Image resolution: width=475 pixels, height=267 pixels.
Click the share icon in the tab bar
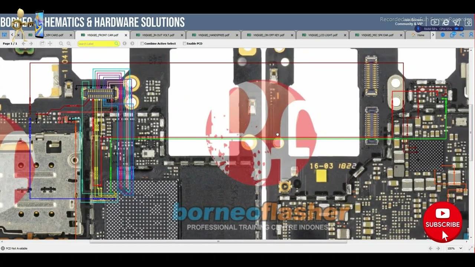point(462,35)
